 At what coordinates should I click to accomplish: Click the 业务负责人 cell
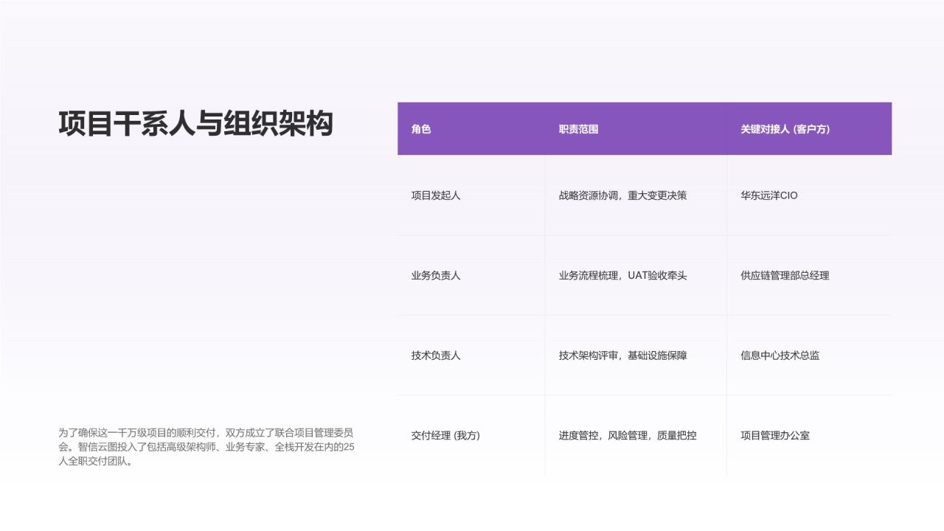coord(471,275)
